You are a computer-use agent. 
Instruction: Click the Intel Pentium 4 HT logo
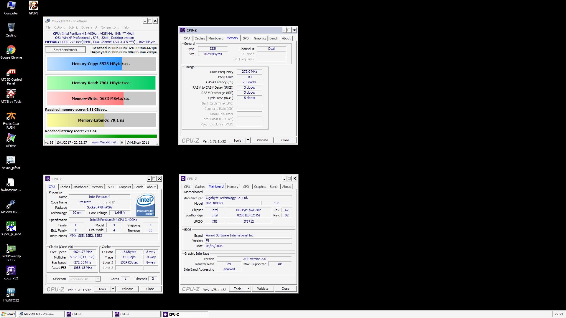145,205
